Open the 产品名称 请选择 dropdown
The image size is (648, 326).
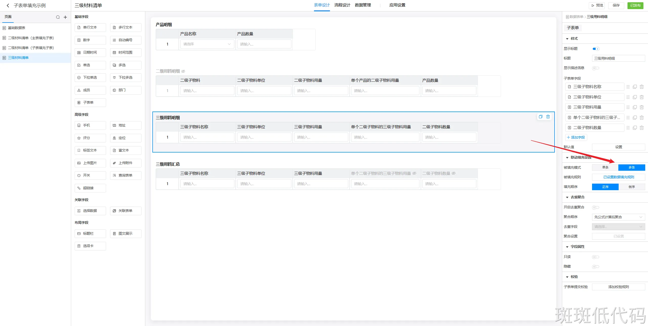(207, 44)
